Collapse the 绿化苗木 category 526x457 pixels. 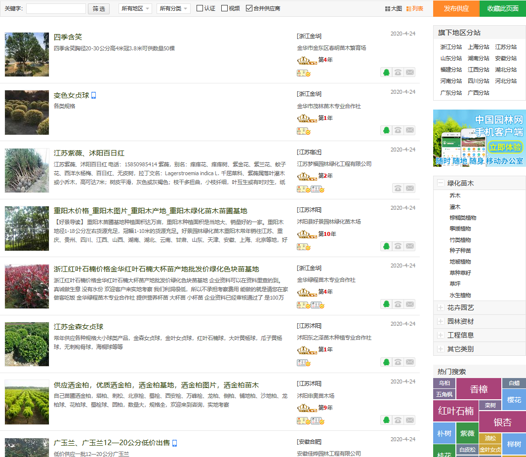coord(441,183)
